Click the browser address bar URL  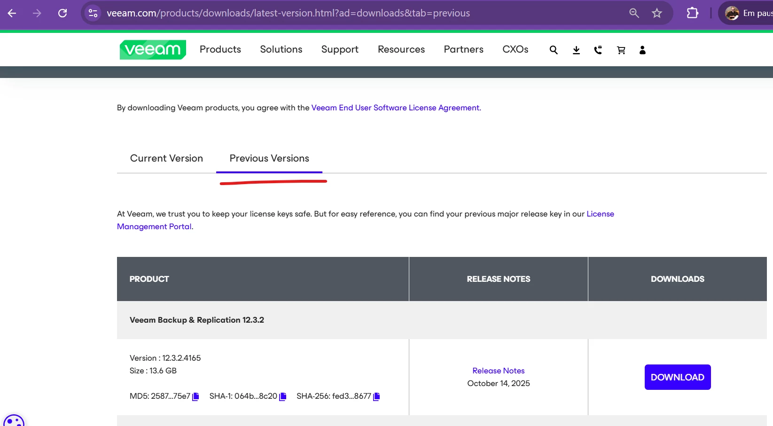click(288, 13)
